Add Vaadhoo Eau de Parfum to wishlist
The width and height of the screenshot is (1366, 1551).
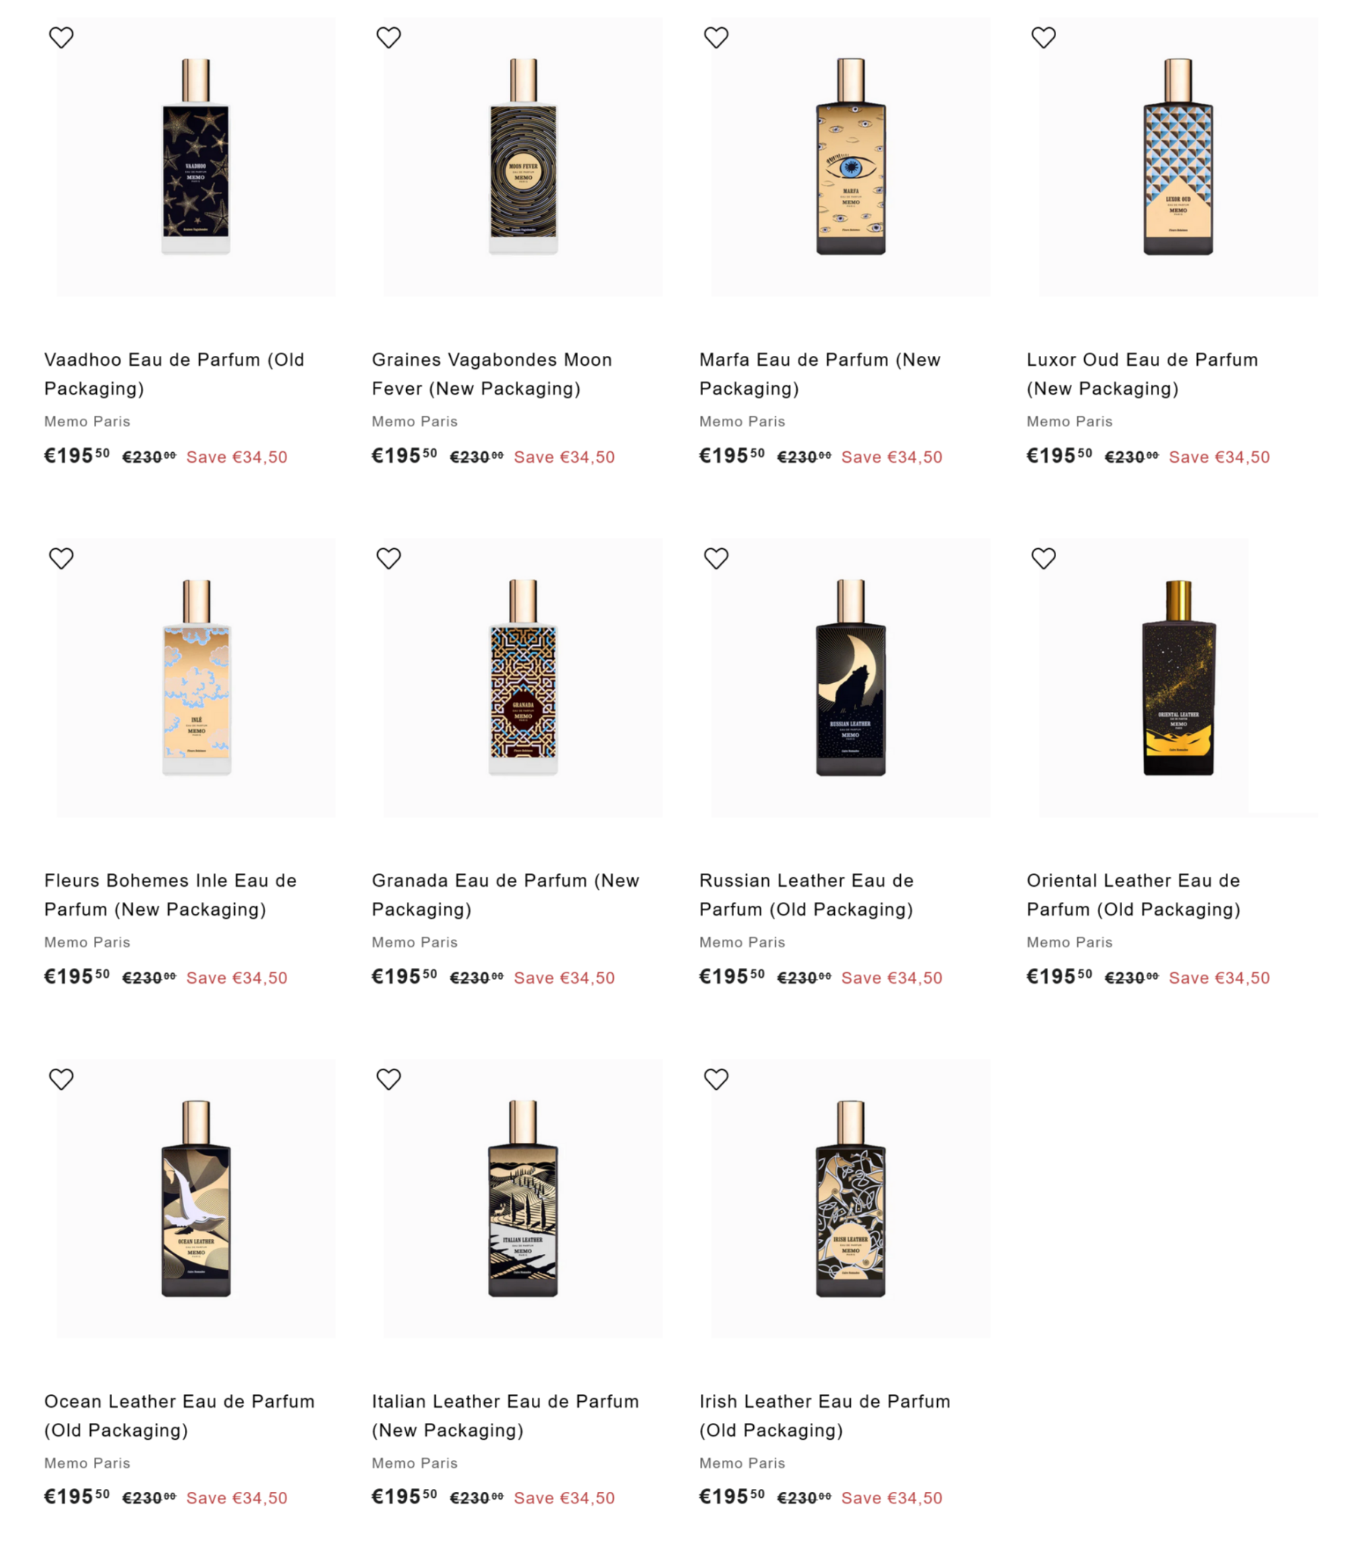pos(61,37)
